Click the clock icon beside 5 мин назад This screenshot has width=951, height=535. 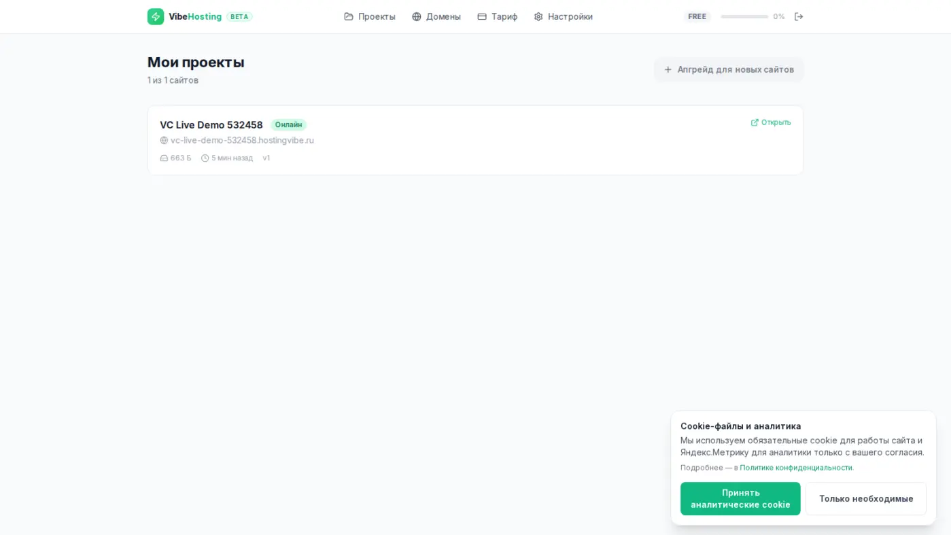click(x=205, y=158)
